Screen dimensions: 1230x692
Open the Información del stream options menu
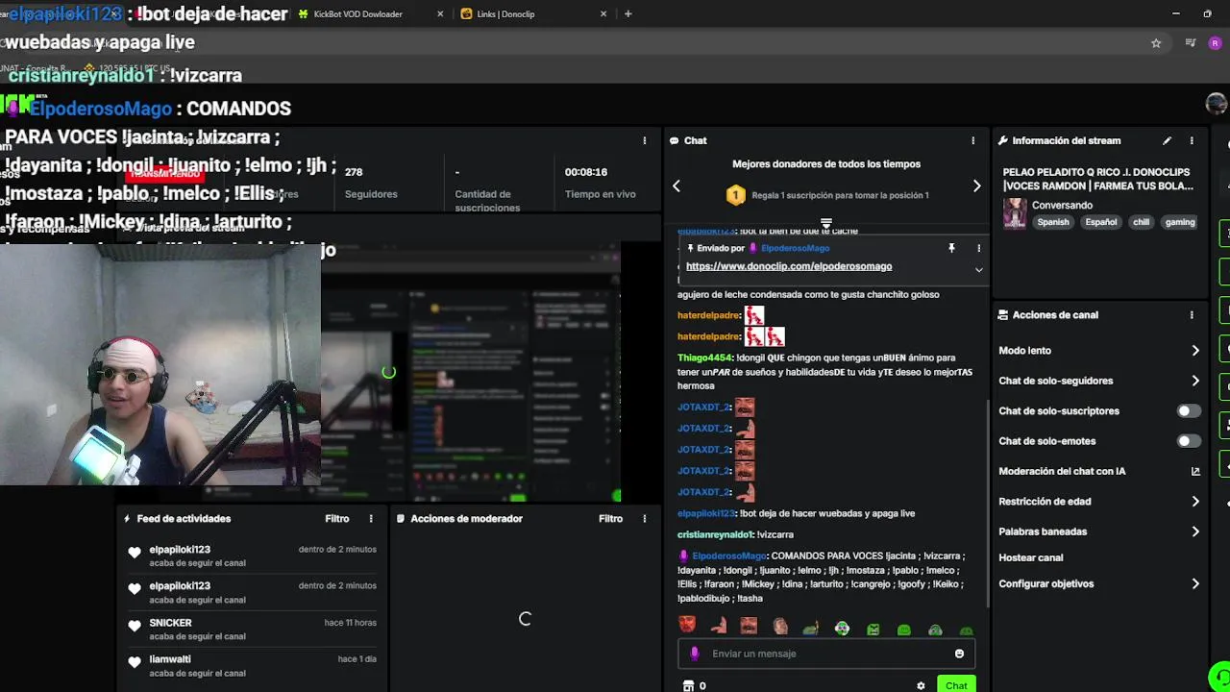(1192, 140)
